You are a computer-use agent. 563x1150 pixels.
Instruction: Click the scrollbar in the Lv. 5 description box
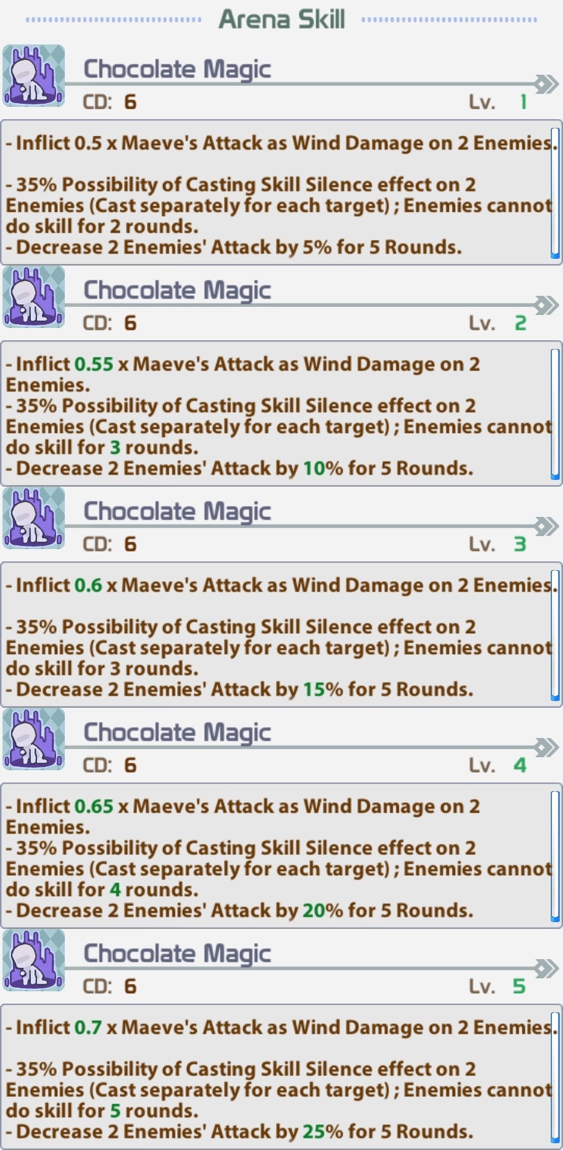click(x=555, y=1077)
